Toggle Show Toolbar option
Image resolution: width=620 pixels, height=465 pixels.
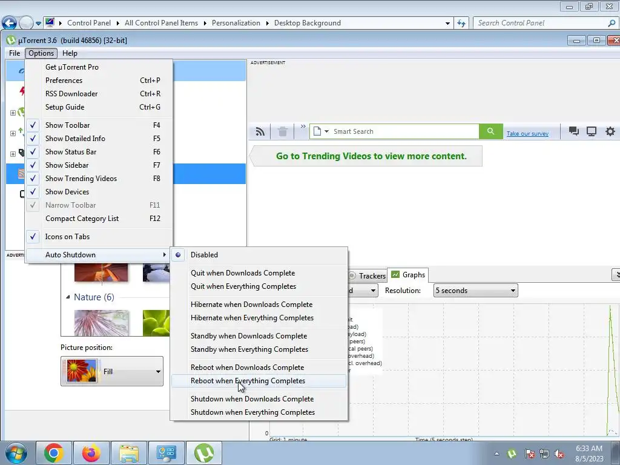(x=99, y=125)
